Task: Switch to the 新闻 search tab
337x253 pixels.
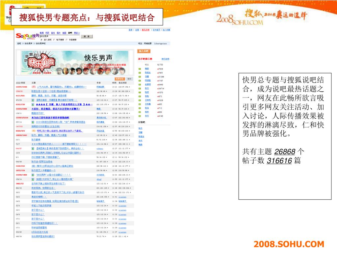Action: (42, 33)
